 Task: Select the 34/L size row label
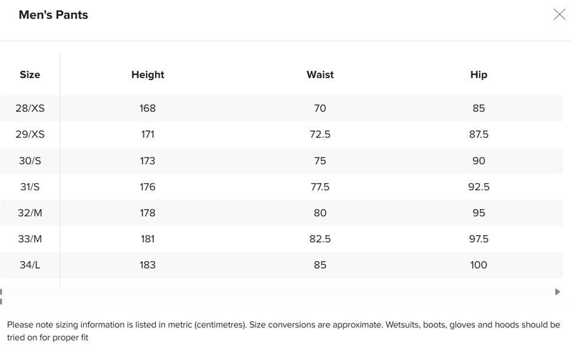[30, 265]
